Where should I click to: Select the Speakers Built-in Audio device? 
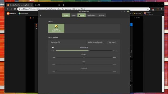[56, 28]
